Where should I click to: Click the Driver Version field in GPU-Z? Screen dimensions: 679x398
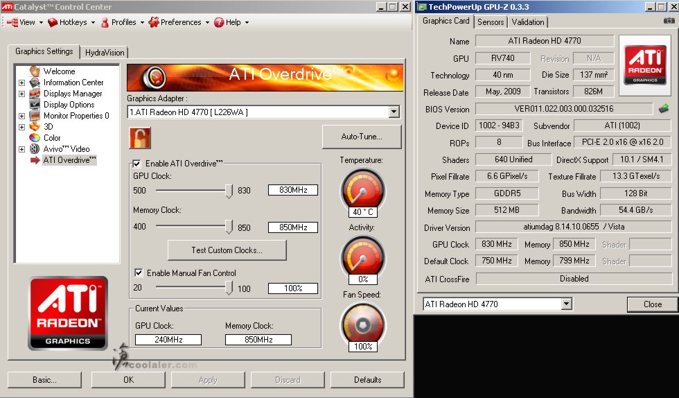574,227
